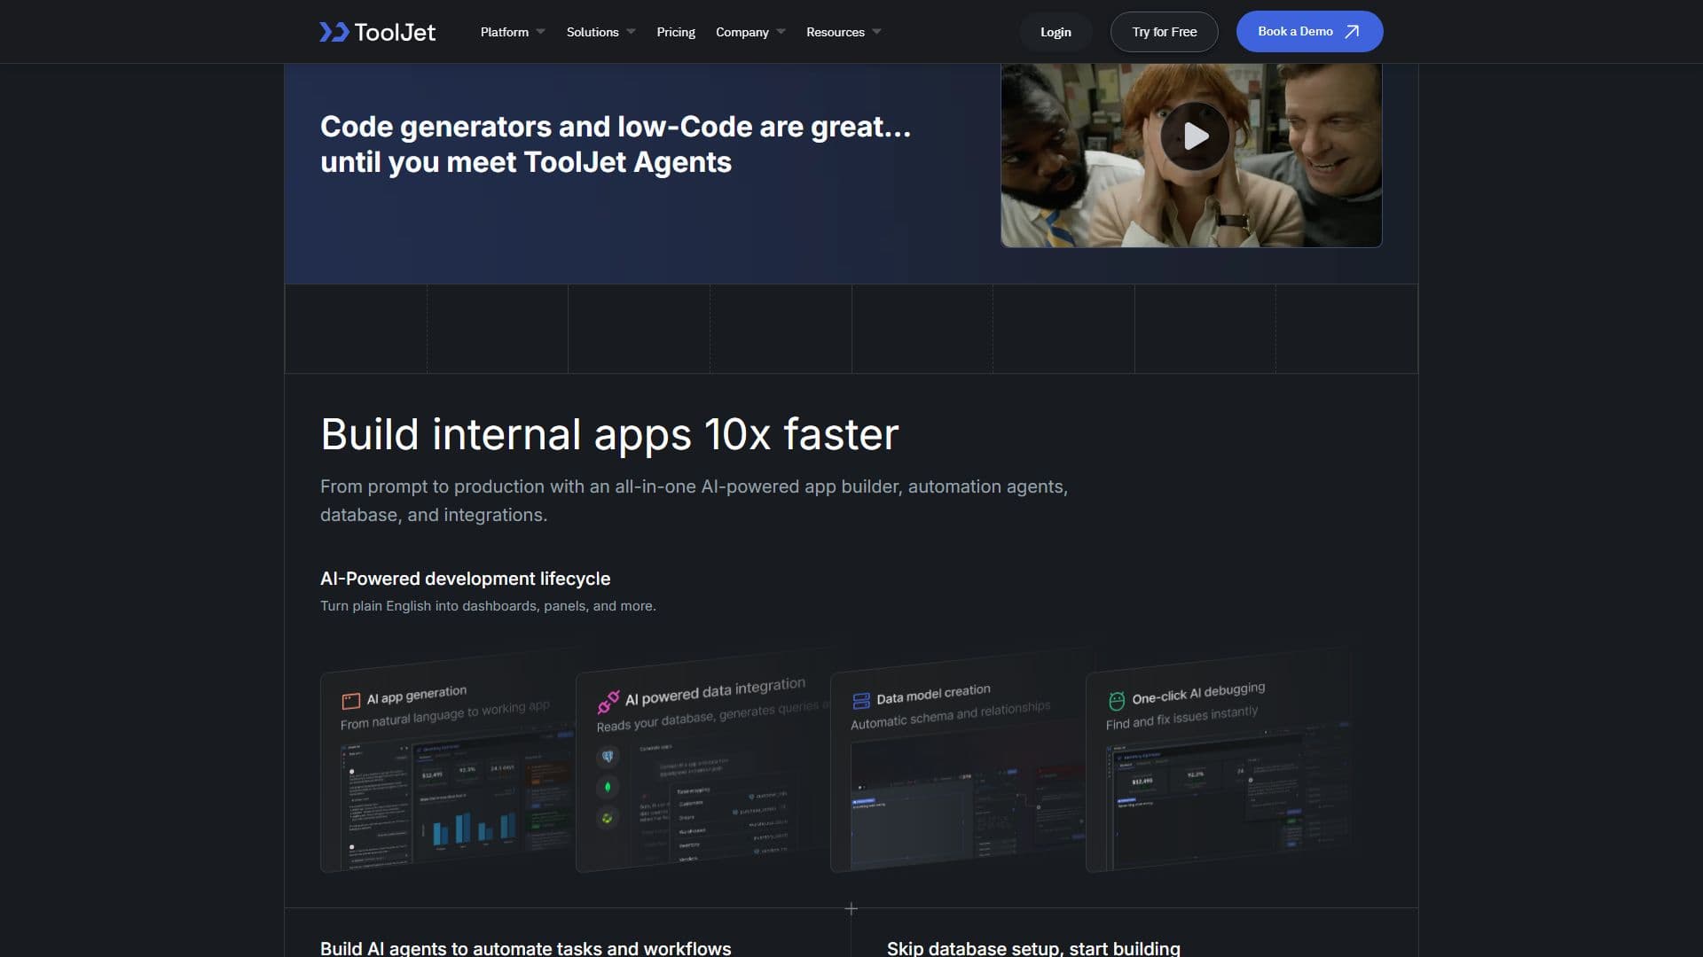Click 'AI-Powered development lifecycle' text
Screen dimensions: 1703x957
(465, 579)
